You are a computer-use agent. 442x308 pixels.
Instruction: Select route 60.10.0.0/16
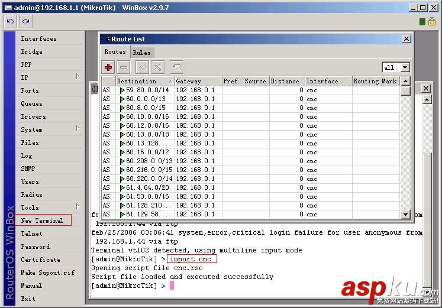(251, 117)
